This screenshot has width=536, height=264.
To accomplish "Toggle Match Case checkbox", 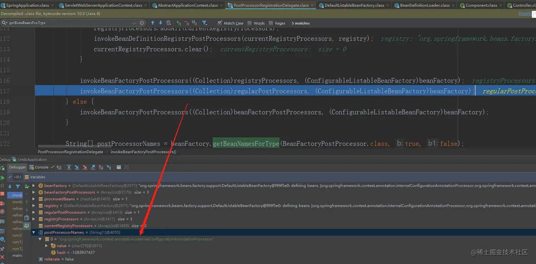I will click(220, 23).
